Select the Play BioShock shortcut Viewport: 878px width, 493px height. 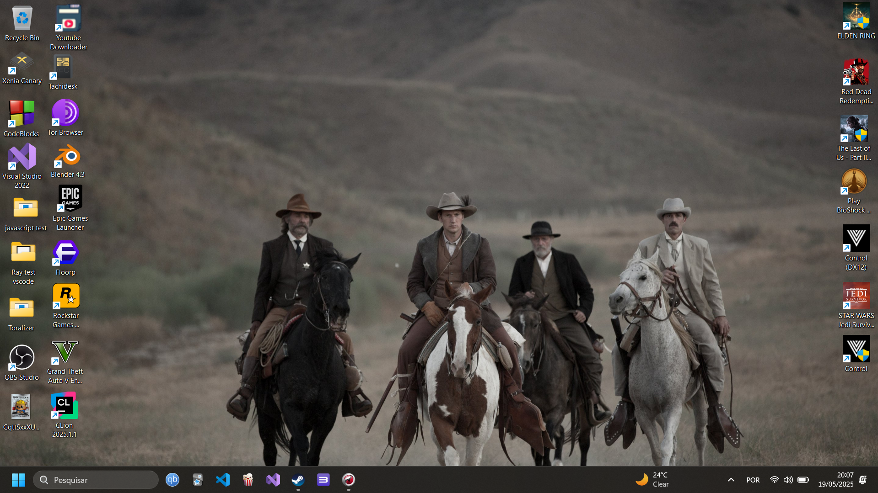(x=854, y=191)
